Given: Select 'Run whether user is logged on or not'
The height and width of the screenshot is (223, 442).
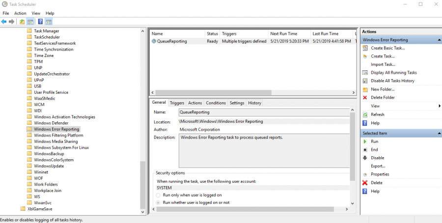Looking at the screenshot, I should click(x=158, y=202).
